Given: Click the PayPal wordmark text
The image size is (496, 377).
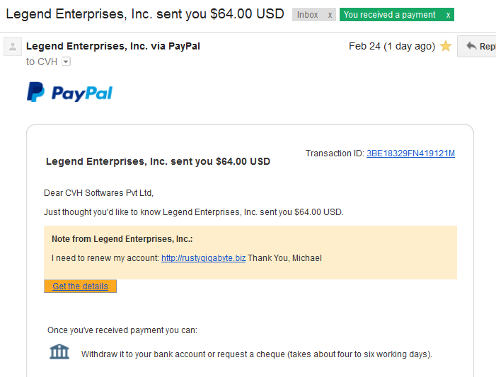Looking at the screenshot, I should (81, 93).
